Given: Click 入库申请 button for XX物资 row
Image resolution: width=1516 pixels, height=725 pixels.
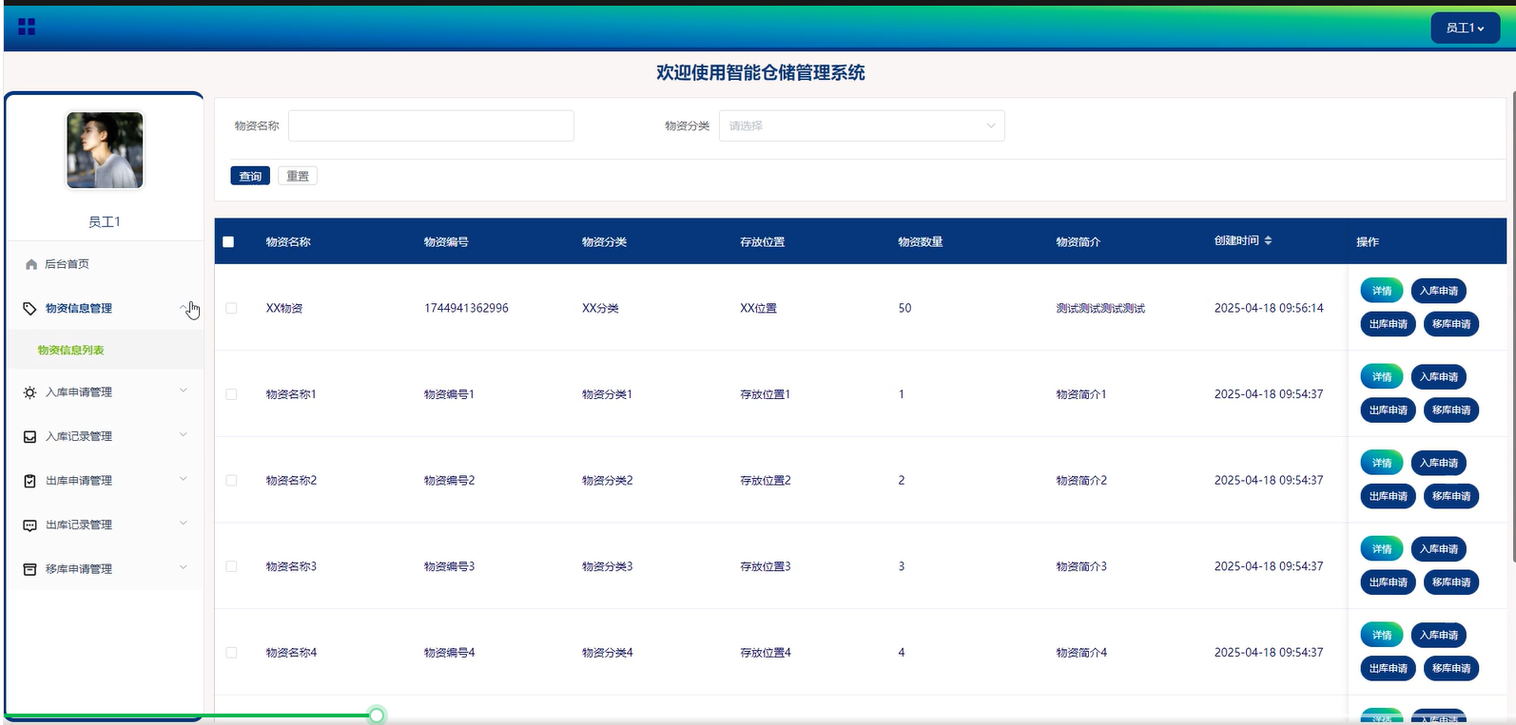Looking at the screenshot, I should (1439, 291).
